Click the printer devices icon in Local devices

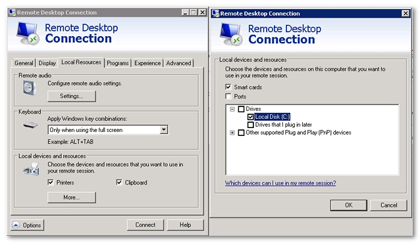tap(32, 169)
